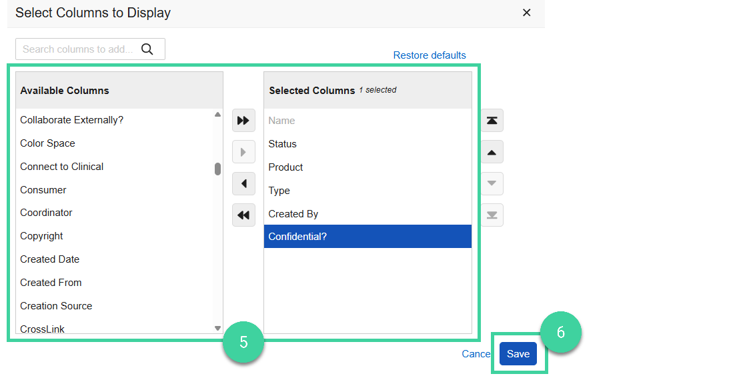Select Color Space in Available Columns
Screen dimensions: 741x390
coord(115,143)
